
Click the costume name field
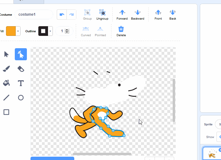click(x=34, y=14)
